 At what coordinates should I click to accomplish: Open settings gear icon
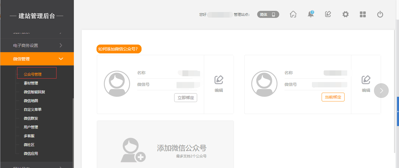[345, 14]
